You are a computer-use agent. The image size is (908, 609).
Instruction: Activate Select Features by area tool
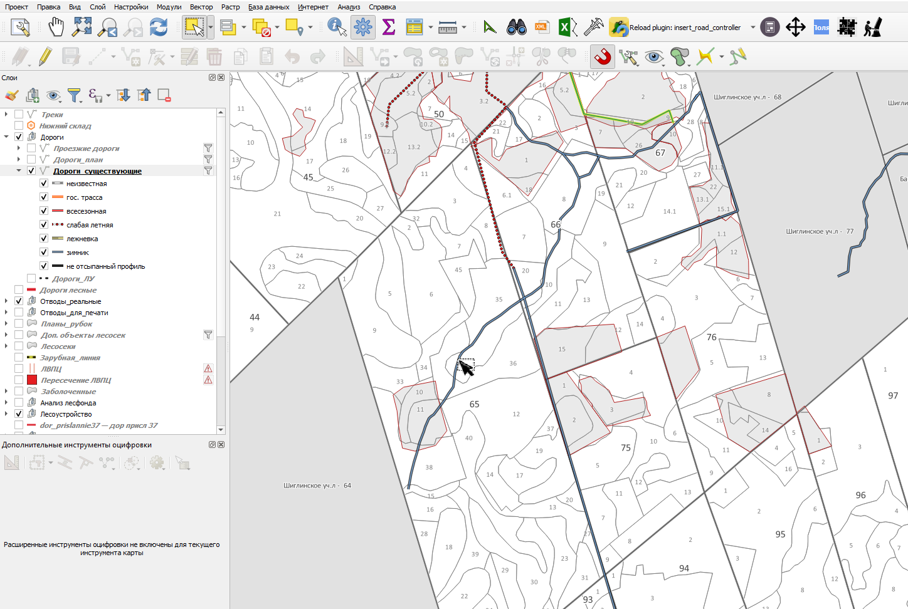194,27
